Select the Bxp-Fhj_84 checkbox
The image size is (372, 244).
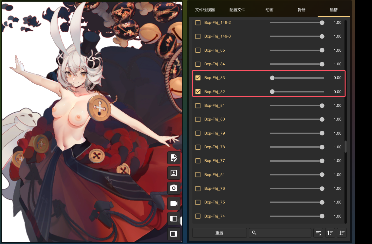198,64
